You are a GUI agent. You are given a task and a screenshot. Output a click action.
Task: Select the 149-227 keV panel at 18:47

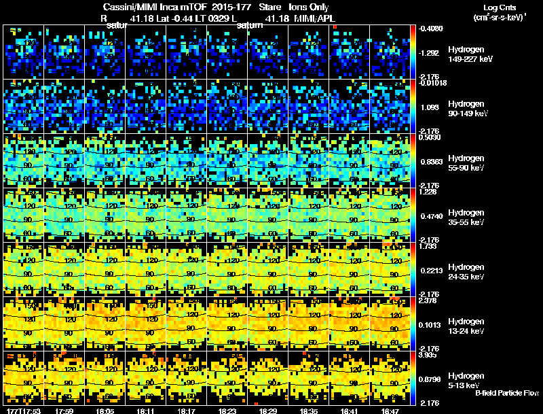click(x=390, y=52)
